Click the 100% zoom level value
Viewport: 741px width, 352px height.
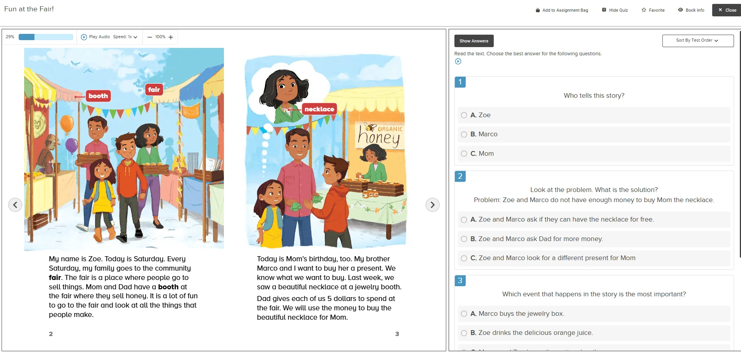point(160,37)
